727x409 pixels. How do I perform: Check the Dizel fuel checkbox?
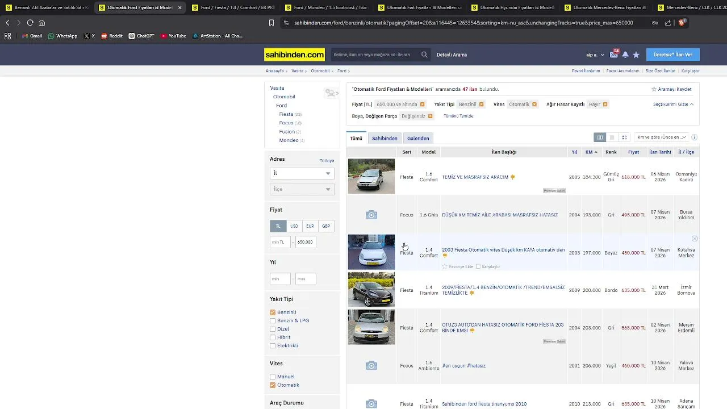[273, 329]
